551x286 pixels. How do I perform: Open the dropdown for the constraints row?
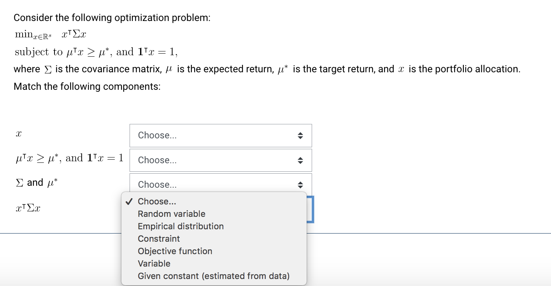[220, 160]
